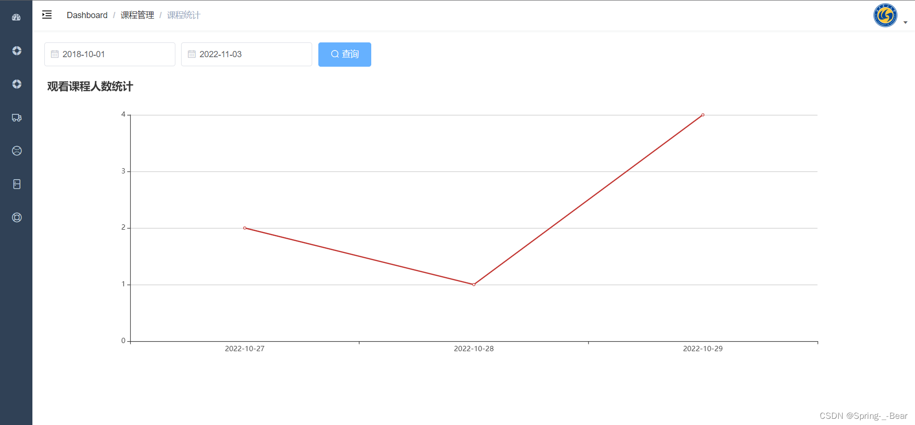
Task: Click the chart data point for 2022-10-27
Action: coord(244,228)
